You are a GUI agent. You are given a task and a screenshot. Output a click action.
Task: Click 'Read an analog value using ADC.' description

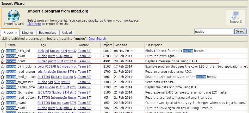coord(169,72)
